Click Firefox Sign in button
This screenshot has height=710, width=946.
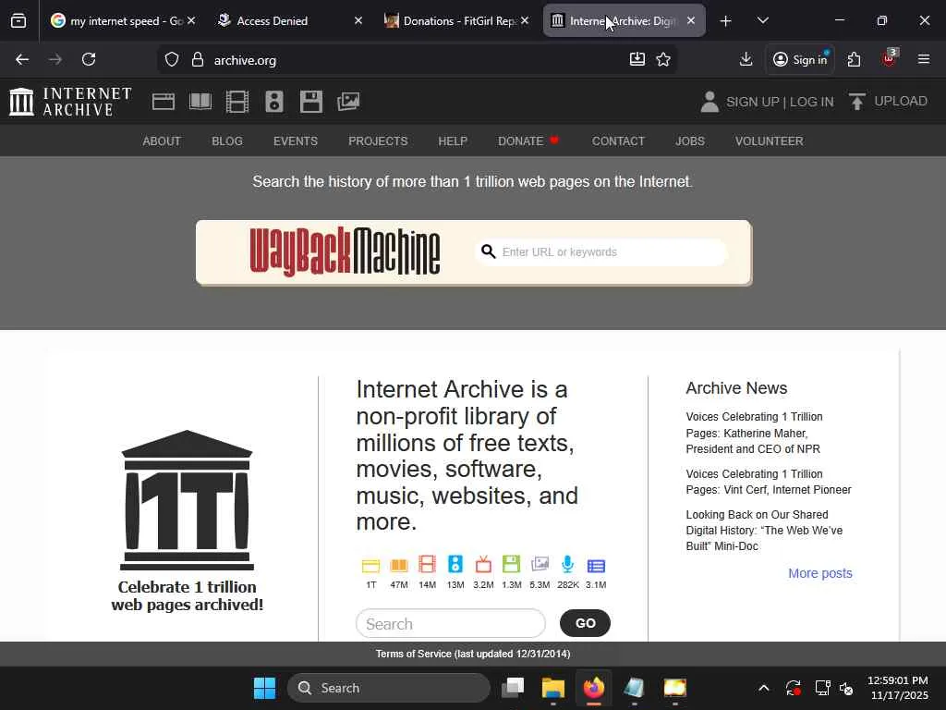point(800,59)
